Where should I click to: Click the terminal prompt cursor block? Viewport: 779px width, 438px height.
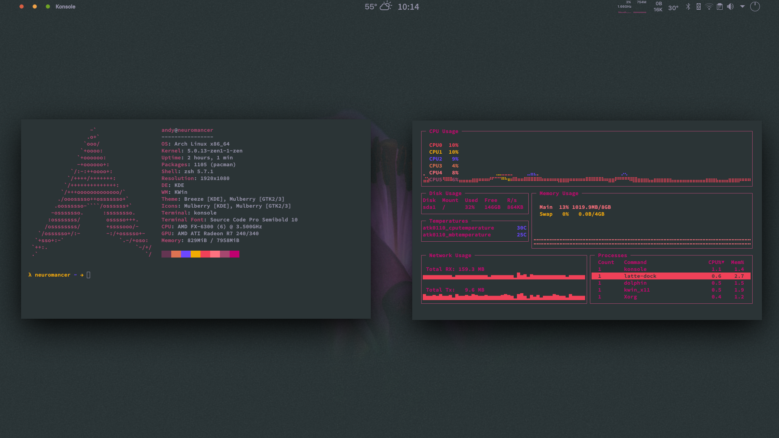click(88, 275)
